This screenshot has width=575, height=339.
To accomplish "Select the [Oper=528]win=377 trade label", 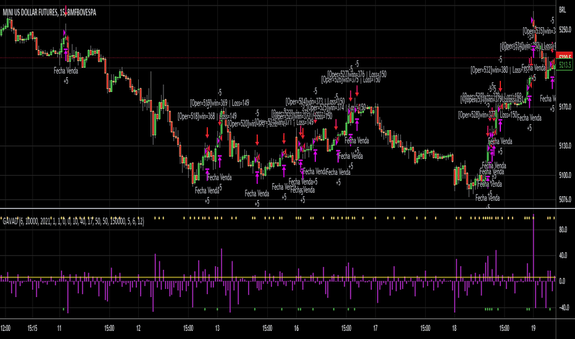I will click(488, 115).
